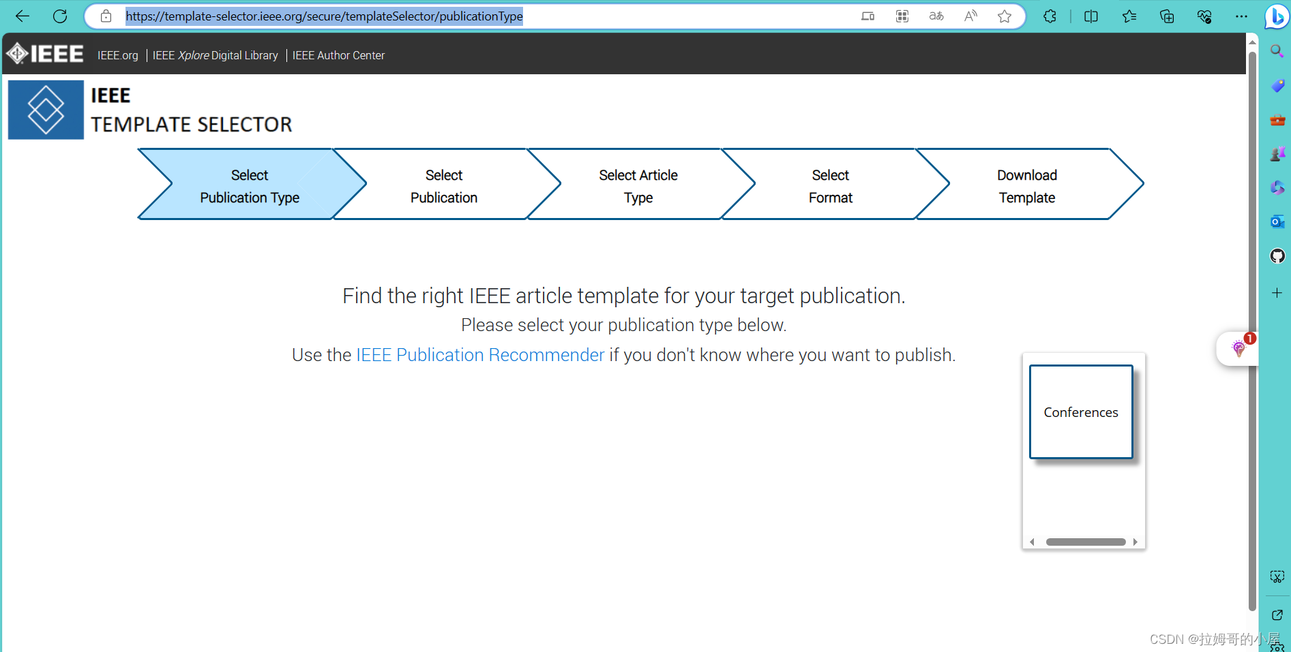Open IEEE Xplore Digital Library link
Screen dimensions: 1291x652
point(216,55)
